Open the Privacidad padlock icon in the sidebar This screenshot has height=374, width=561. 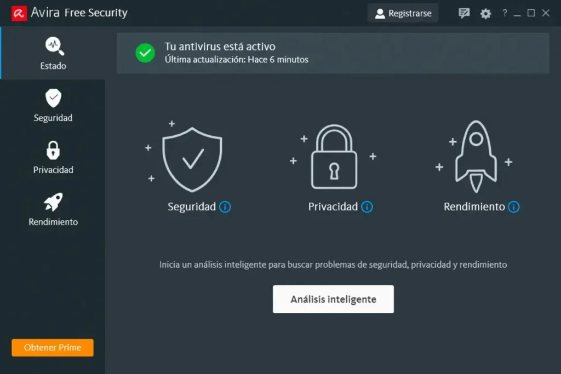53,148
